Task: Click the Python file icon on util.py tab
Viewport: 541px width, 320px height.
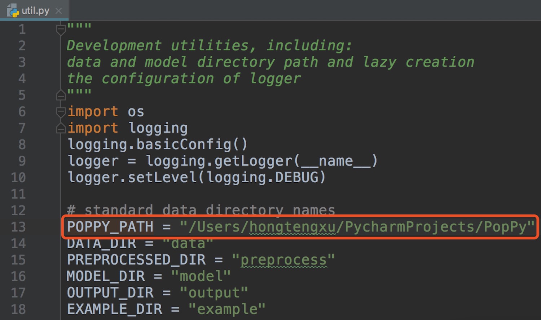Action: tap(13, 11)
